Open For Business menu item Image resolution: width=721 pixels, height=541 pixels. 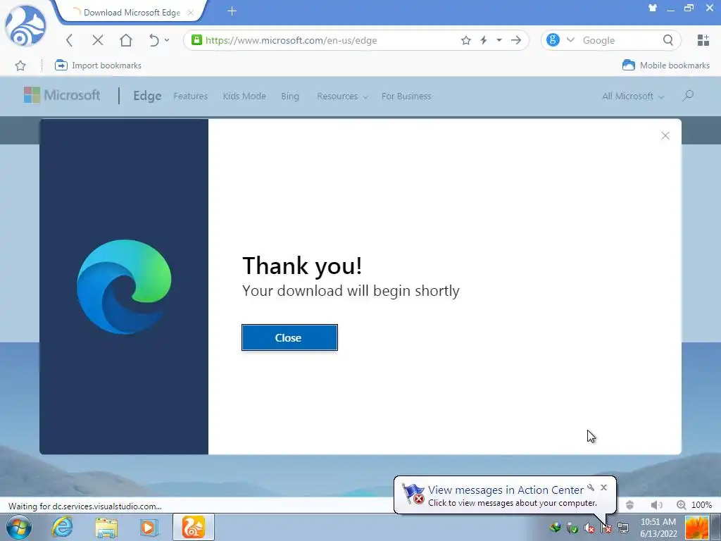(x=406, y=96)
